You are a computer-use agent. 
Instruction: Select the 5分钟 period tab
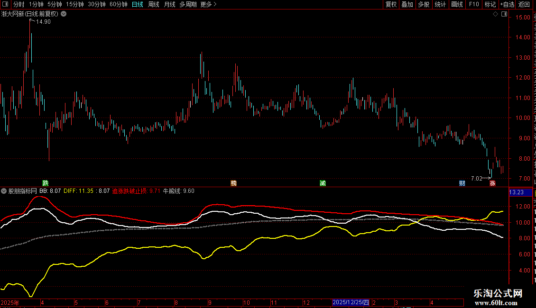point(55,4)
